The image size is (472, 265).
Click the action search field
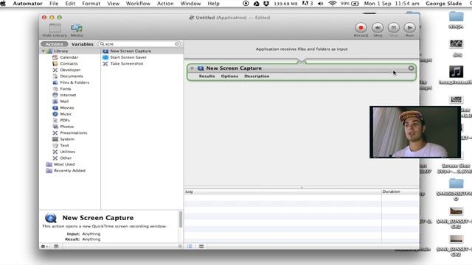tap(139, 44)
